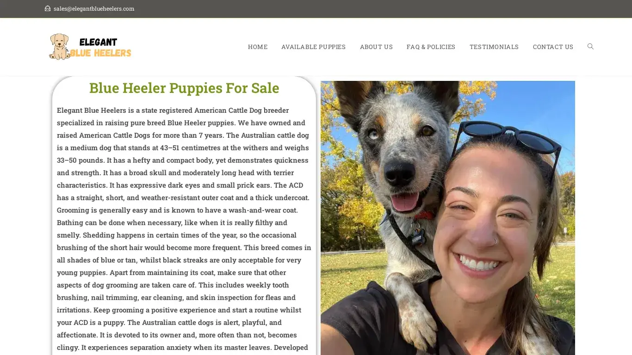Click the envelope icon beside the sales email
The height and width of the screenshot is (355, 632).
pyautogui.click(x=48, y=8)
